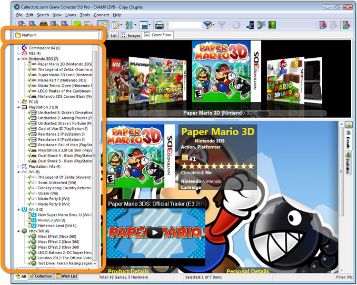The height and width of the screenshot is (285, 357).
Task: Switch to the List view tab
Action: (112, 35)
